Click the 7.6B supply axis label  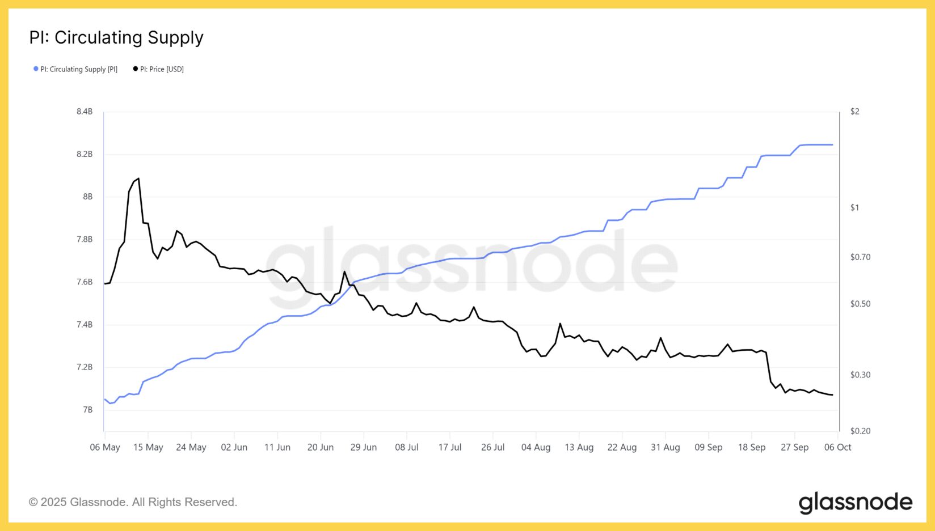pos(85,282)
